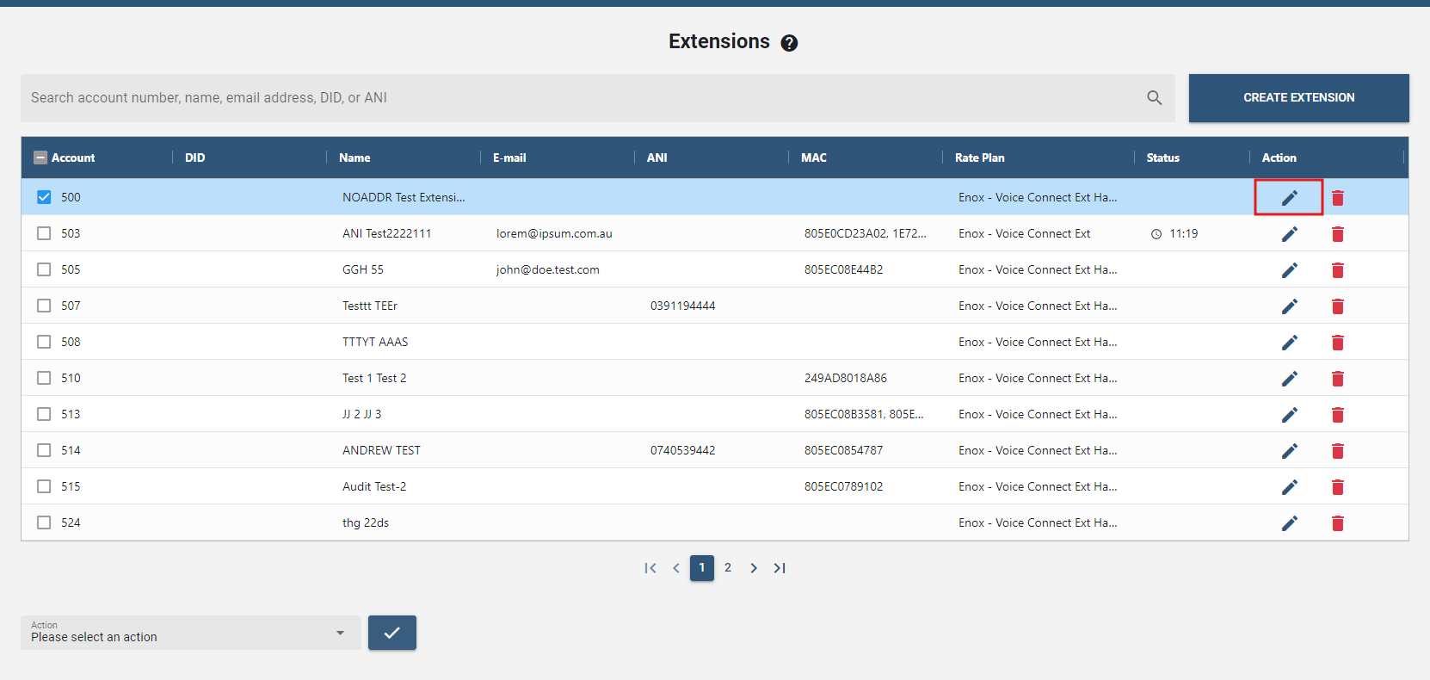Screen dimensions: 1430x680
Task: Open the 'Please select an action' dropdown
Action: 190,633
